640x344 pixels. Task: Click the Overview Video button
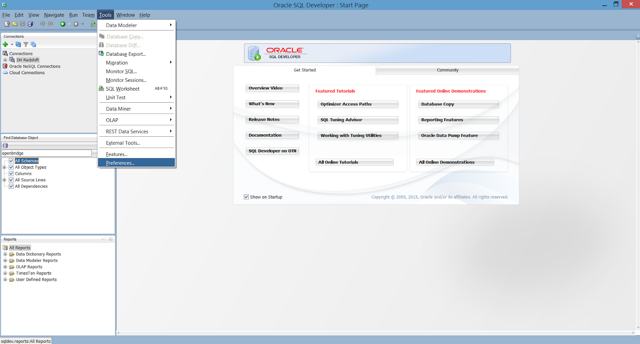point(272,88)
